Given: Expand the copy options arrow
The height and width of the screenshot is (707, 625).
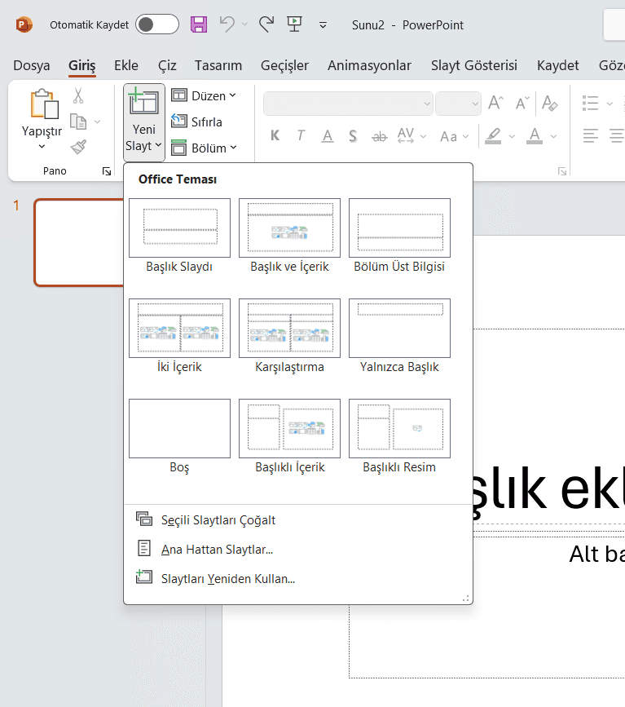Looking at the screenshot, I should (97, 122).
